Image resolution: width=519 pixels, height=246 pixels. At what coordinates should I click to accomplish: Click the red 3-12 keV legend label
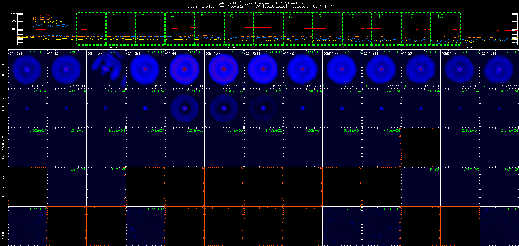[41, 15]
